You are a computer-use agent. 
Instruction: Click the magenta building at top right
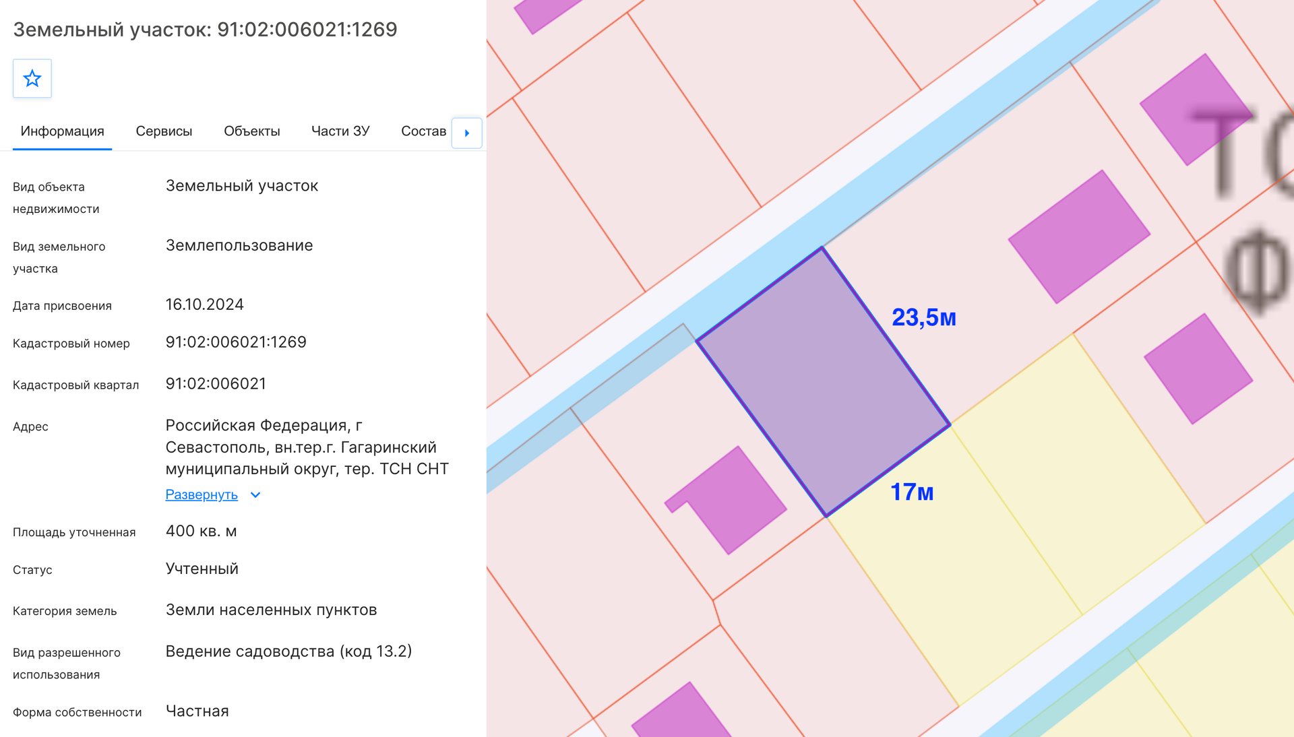click(1196, 110)
